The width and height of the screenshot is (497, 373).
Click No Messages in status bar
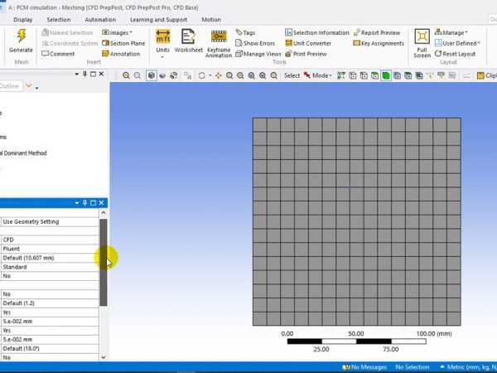coord(364,367)
